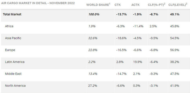This screenshot has height=93, width=190.
Task: Click the table title Air Cargo Market
Action: click(x=38, y=3)
